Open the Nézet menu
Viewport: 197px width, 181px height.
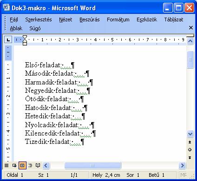(66, 19)
